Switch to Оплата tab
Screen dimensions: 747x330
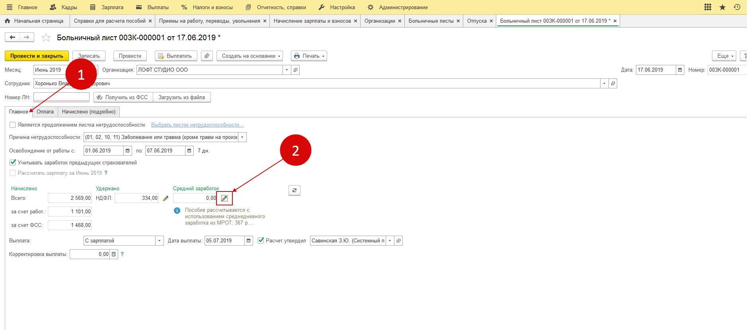pyautogui.click(x=45, y=112)
